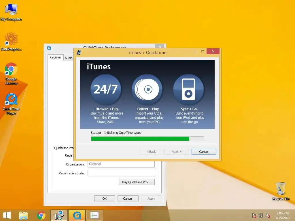The height and width of the screenshot is (221, 295).
Task: Click the iTunes heading in the installer banner
Action: [x=99, y=67]
